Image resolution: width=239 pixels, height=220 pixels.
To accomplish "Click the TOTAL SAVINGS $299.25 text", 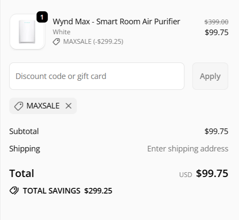I will pyautogui.click(x=68, y=191).
